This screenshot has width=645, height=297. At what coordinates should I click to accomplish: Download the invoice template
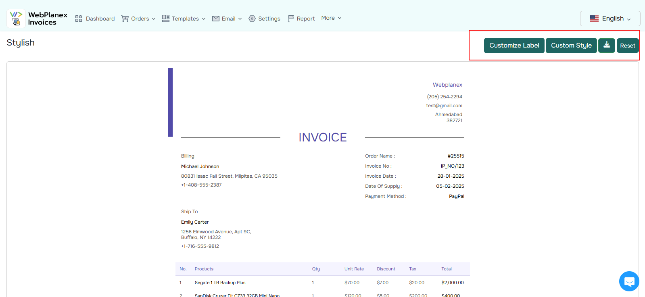point(607,46)
